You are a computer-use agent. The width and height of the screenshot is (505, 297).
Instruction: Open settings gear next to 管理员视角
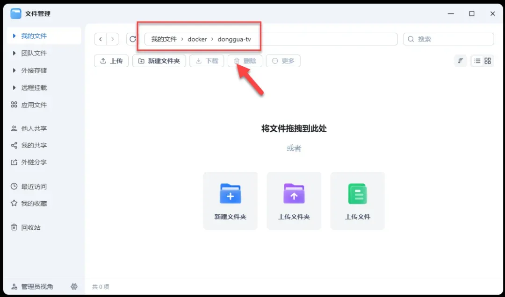[74, 286]
